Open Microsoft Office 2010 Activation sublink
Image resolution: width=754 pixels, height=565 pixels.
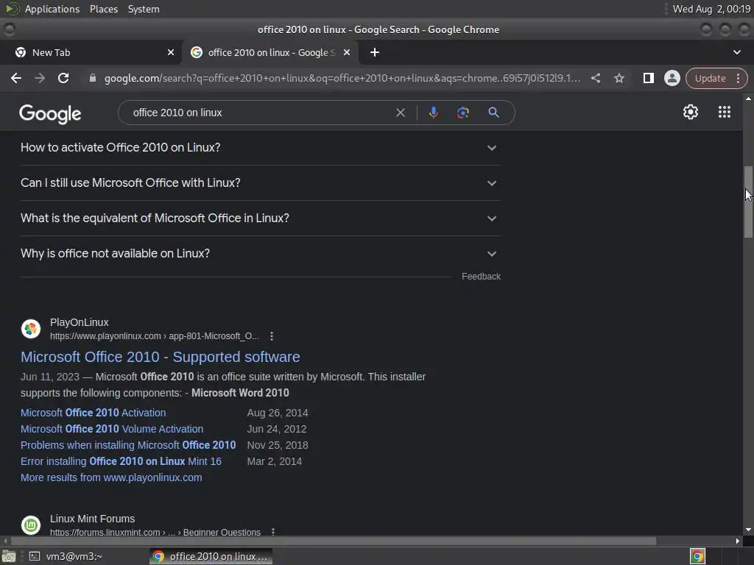tap(94, 413)
